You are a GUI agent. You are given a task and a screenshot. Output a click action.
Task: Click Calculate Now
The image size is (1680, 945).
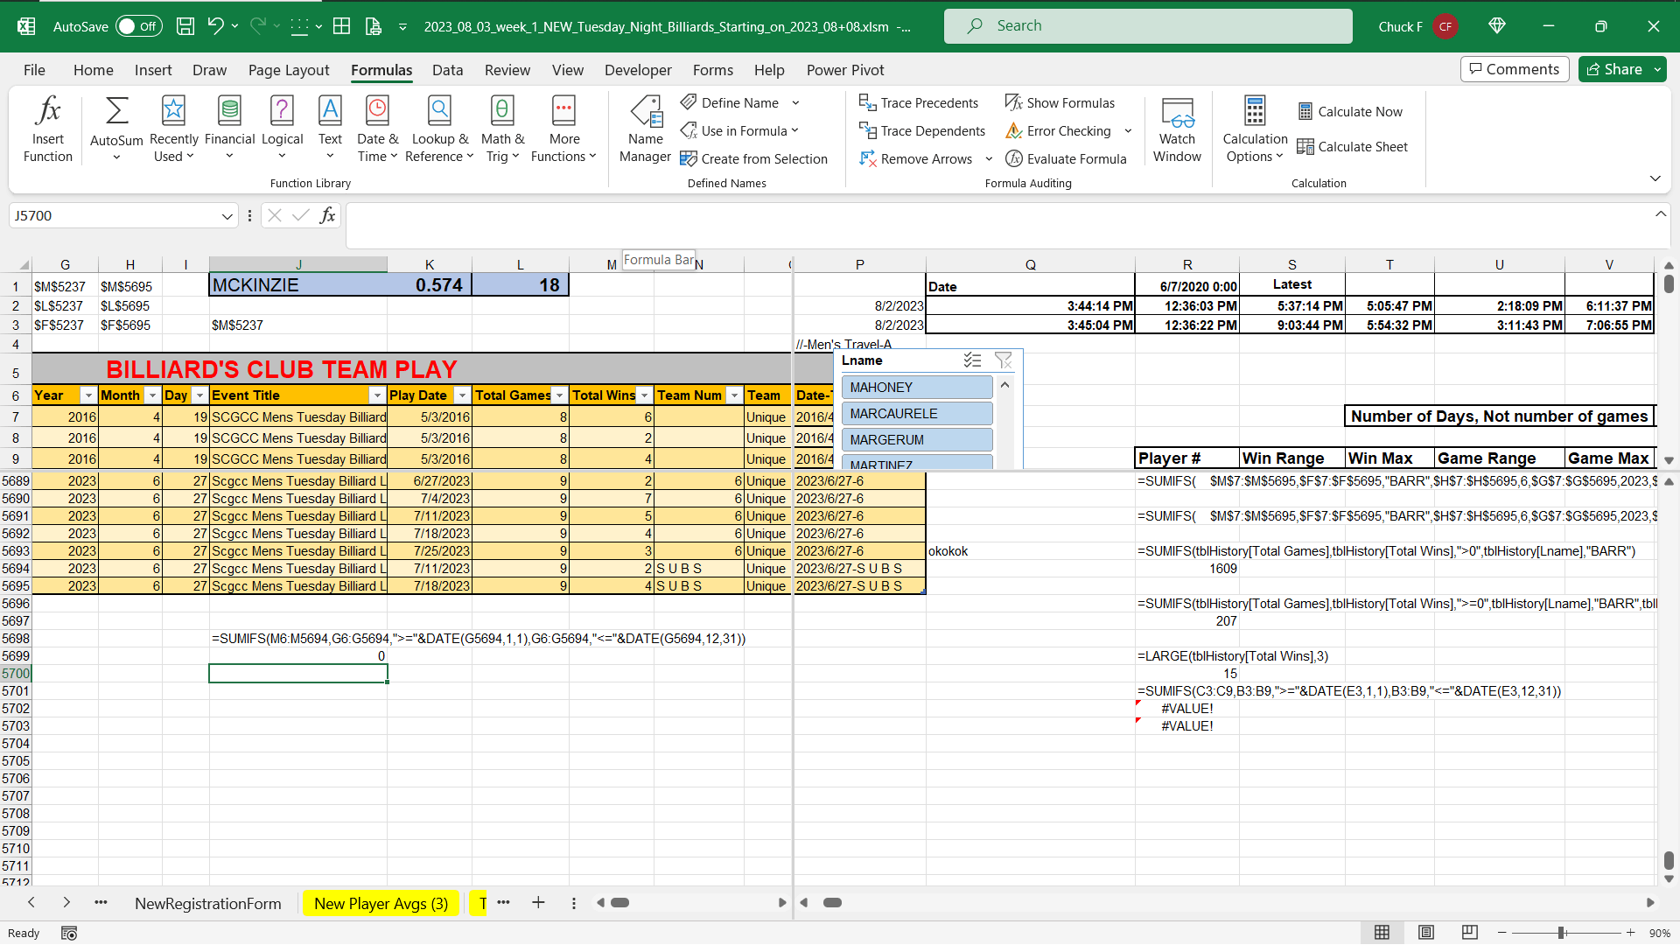click(x=1350, y=112)
